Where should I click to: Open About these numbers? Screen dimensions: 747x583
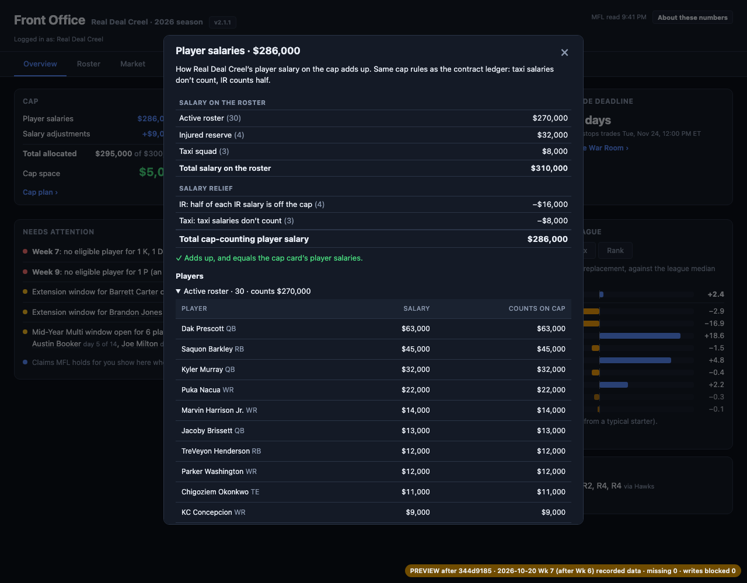coord(692,17)
